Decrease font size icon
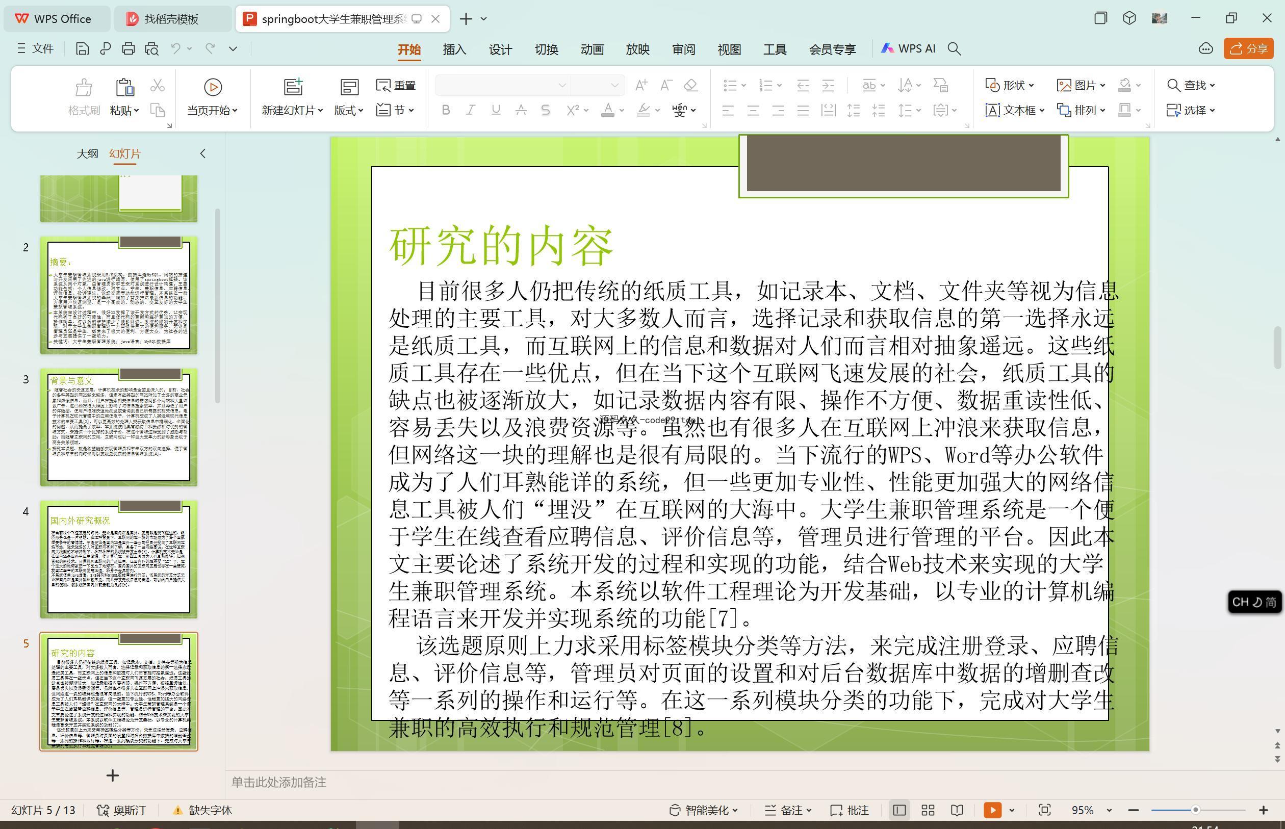The height and width of the screenshot is (829, 1285). pos(666,85)
